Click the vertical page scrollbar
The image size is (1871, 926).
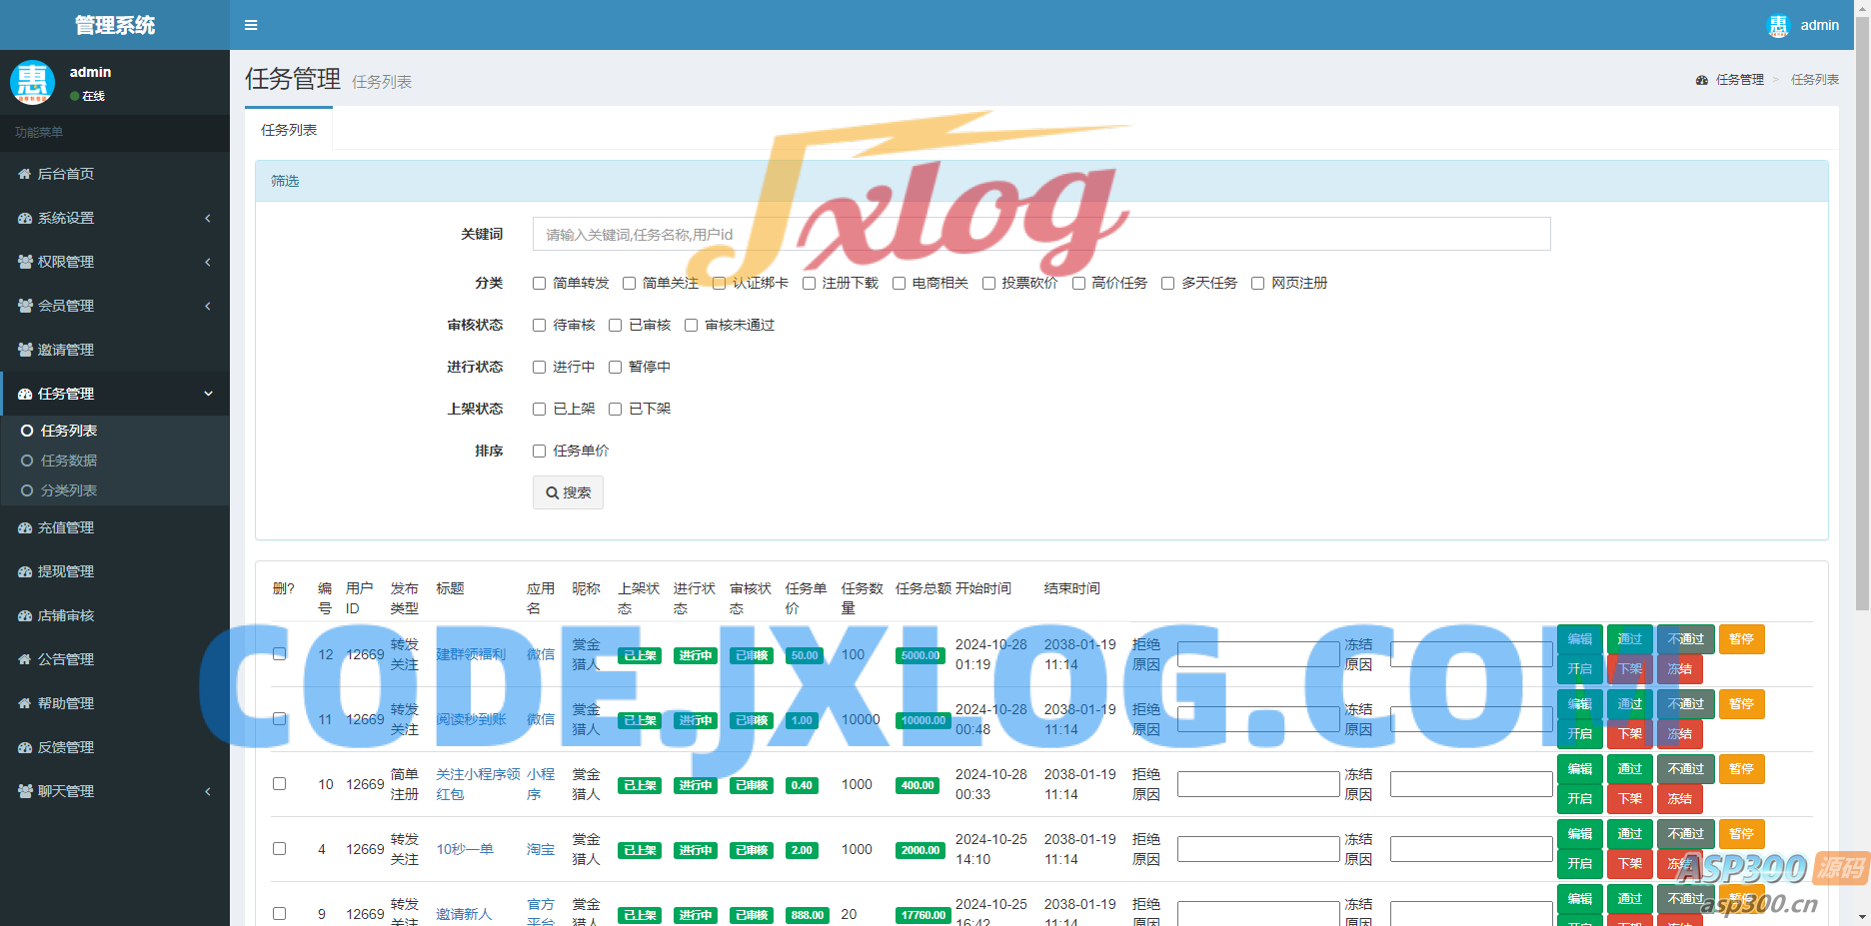tap(1862, 300)
